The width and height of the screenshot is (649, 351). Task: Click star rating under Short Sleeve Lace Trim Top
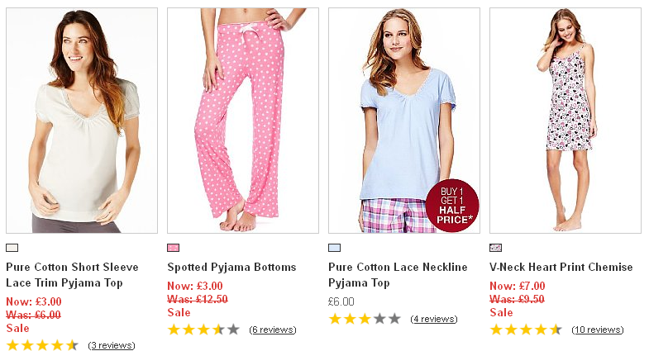[x=42, y=345]
